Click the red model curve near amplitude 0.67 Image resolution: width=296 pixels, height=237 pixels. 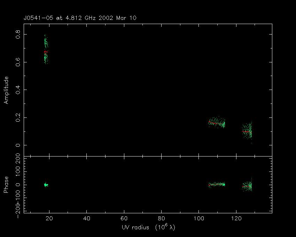[46, 52]
